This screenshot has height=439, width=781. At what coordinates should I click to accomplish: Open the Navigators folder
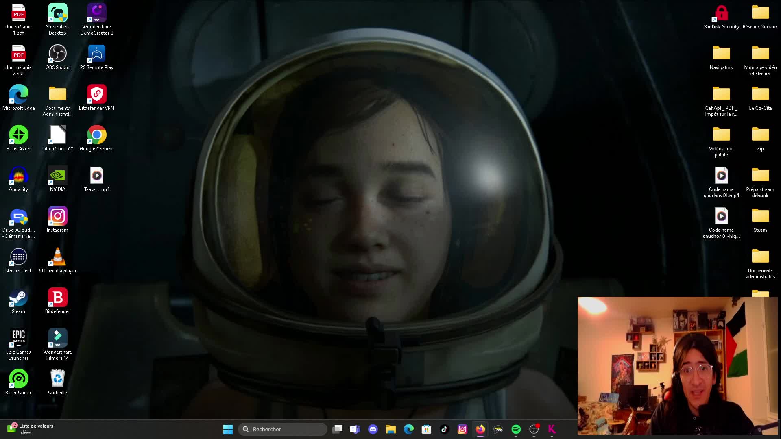pyautogui.click(x=721, y=57)
